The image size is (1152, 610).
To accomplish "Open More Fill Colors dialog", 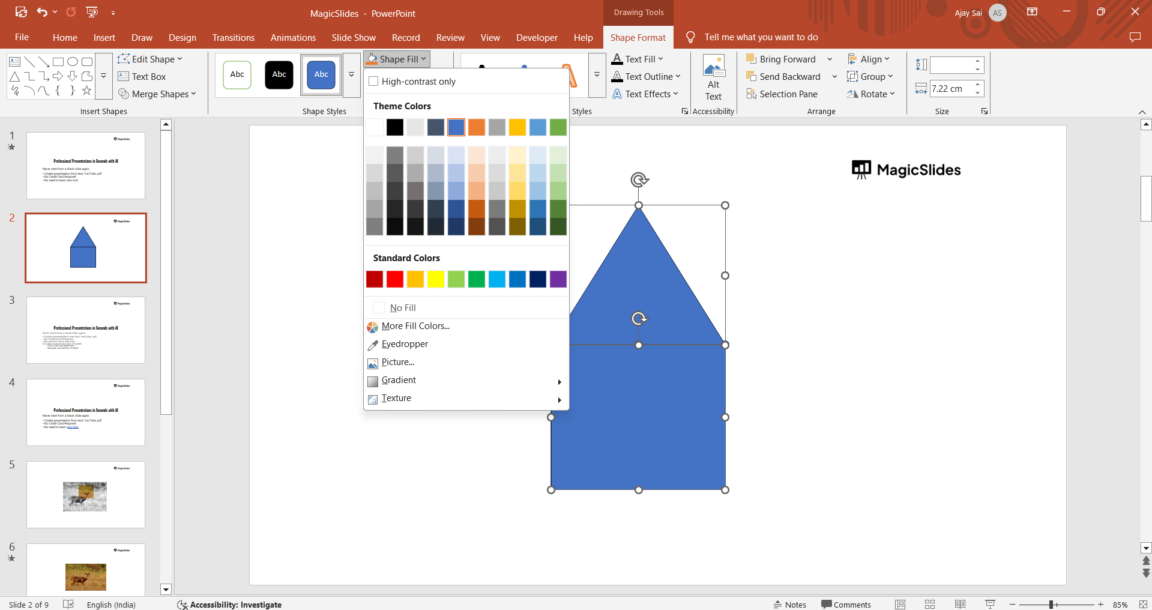I will (415, 326).
